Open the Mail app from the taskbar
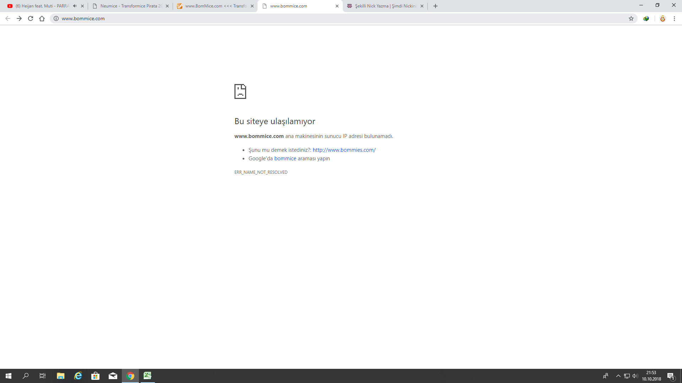The image size is (682, 383). [113, 376]
